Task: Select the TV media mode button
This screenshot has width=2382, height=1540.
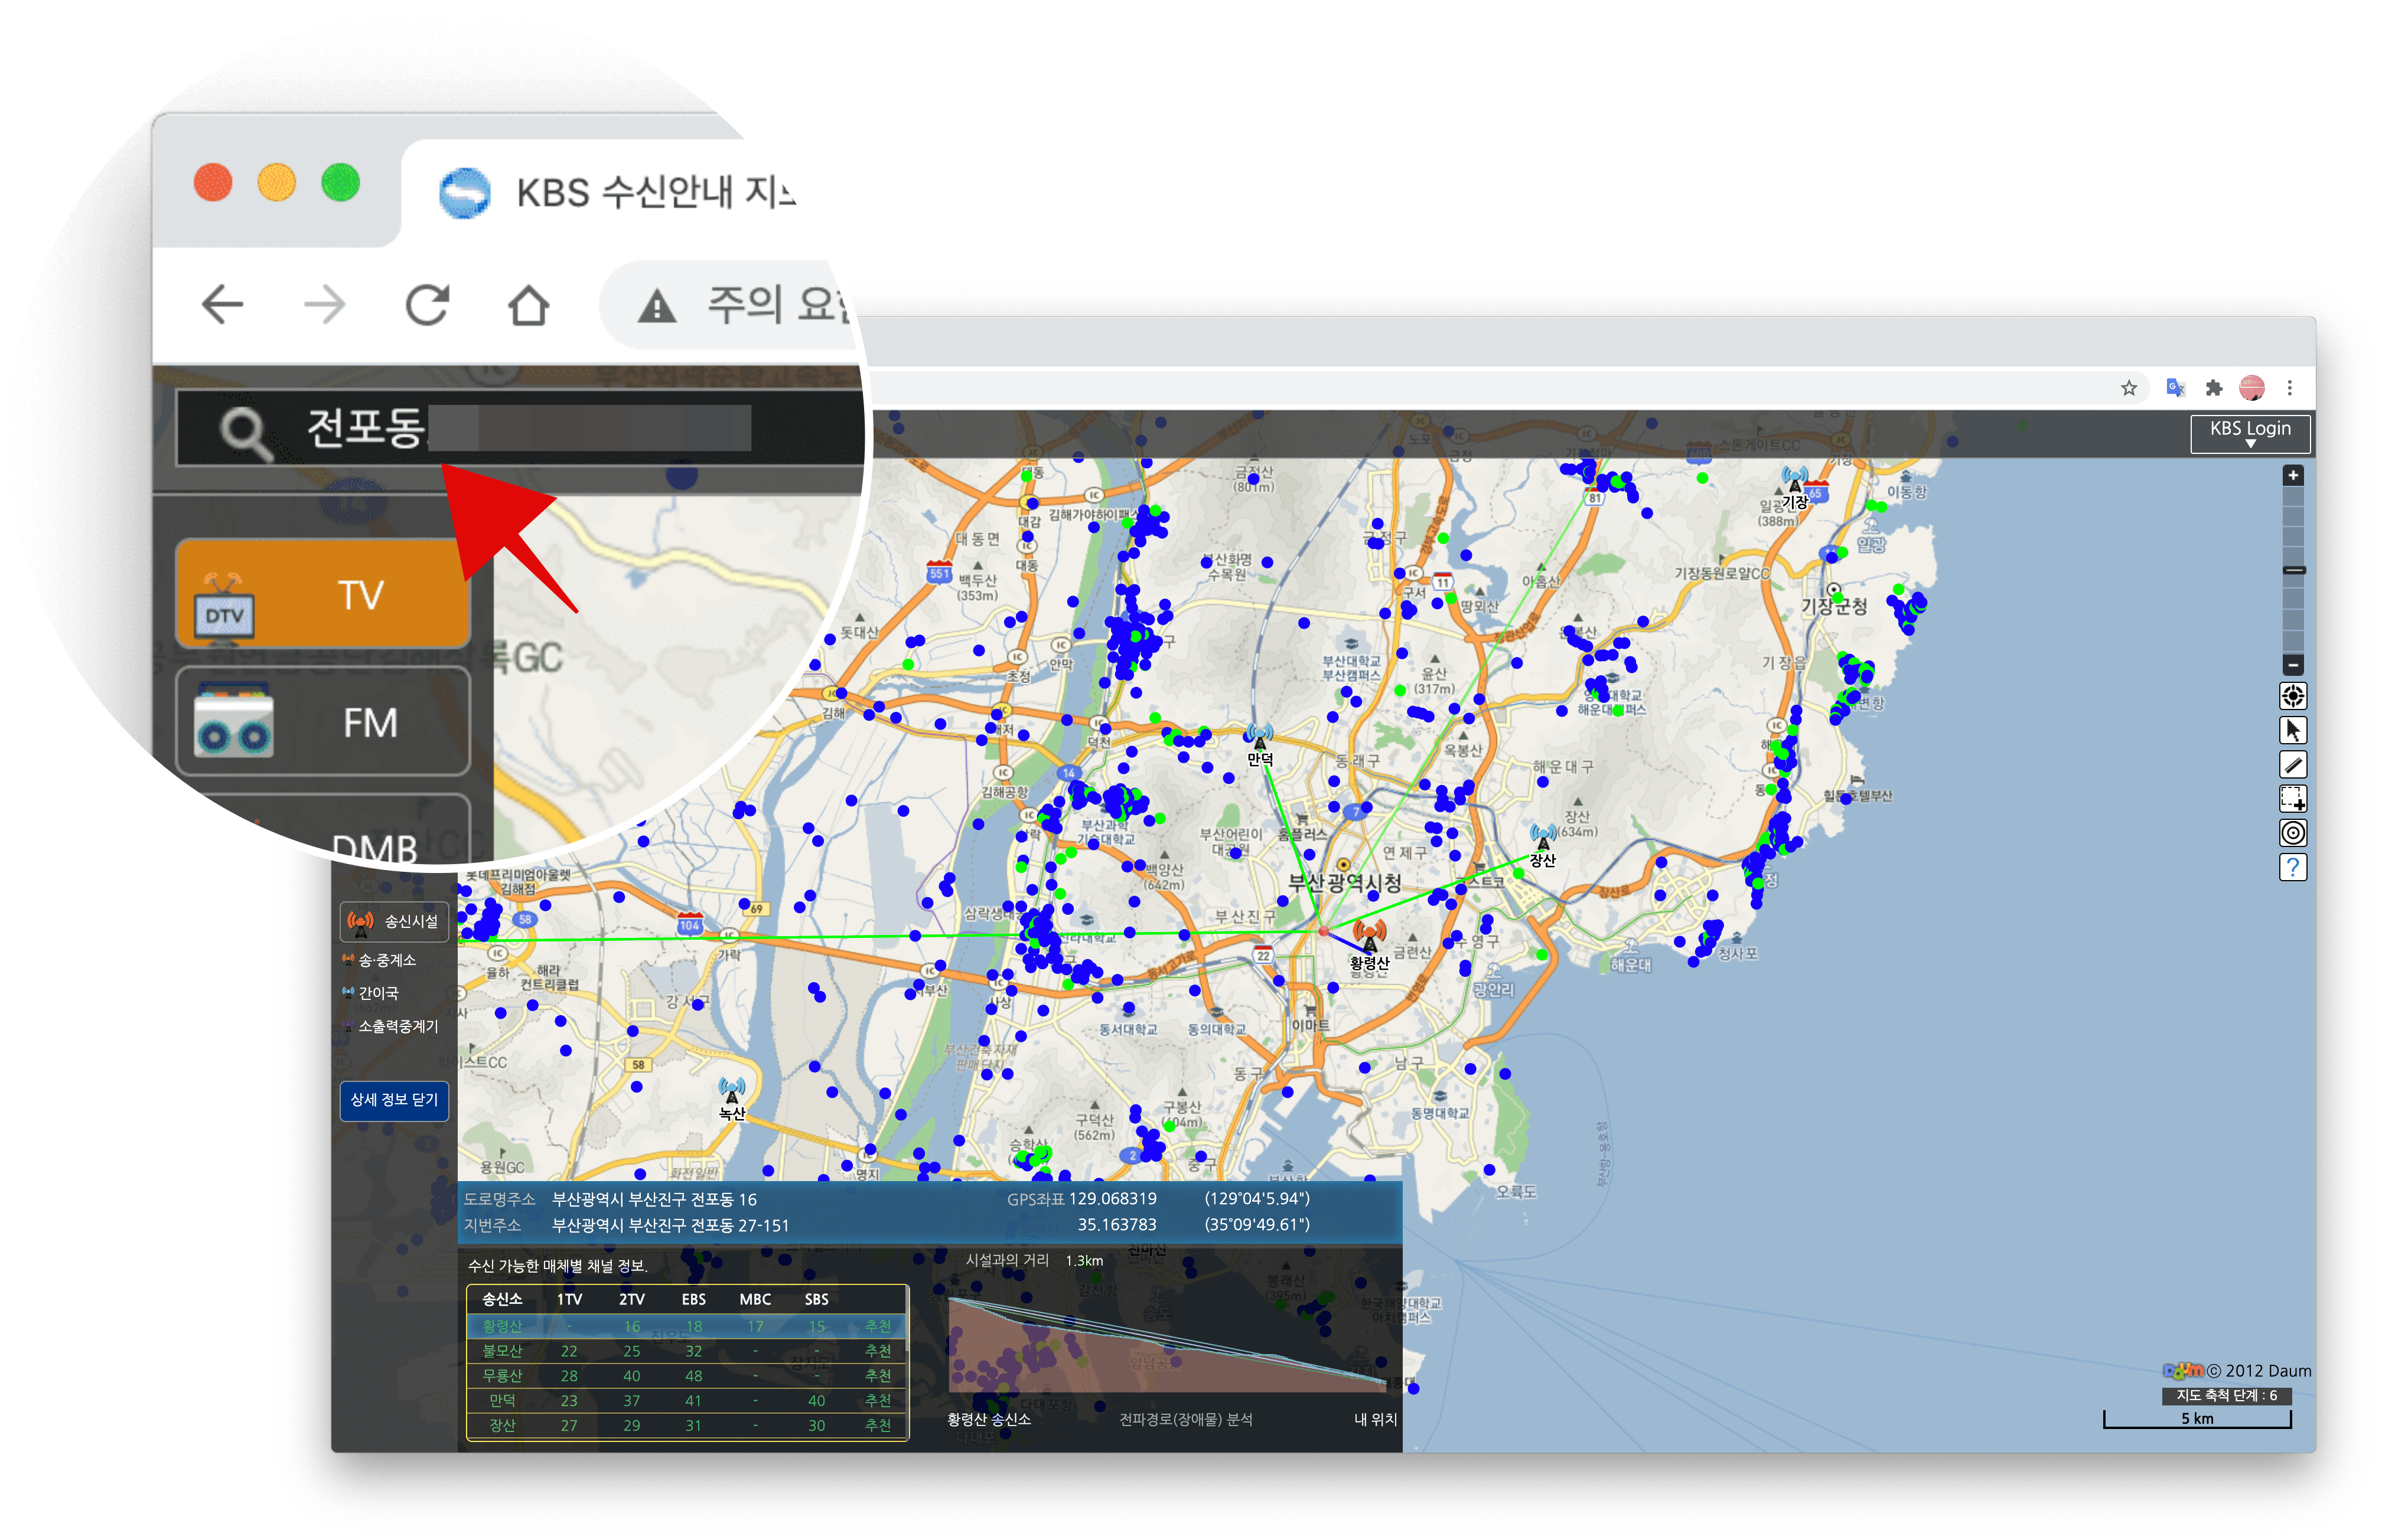Action: pos(322,593)
